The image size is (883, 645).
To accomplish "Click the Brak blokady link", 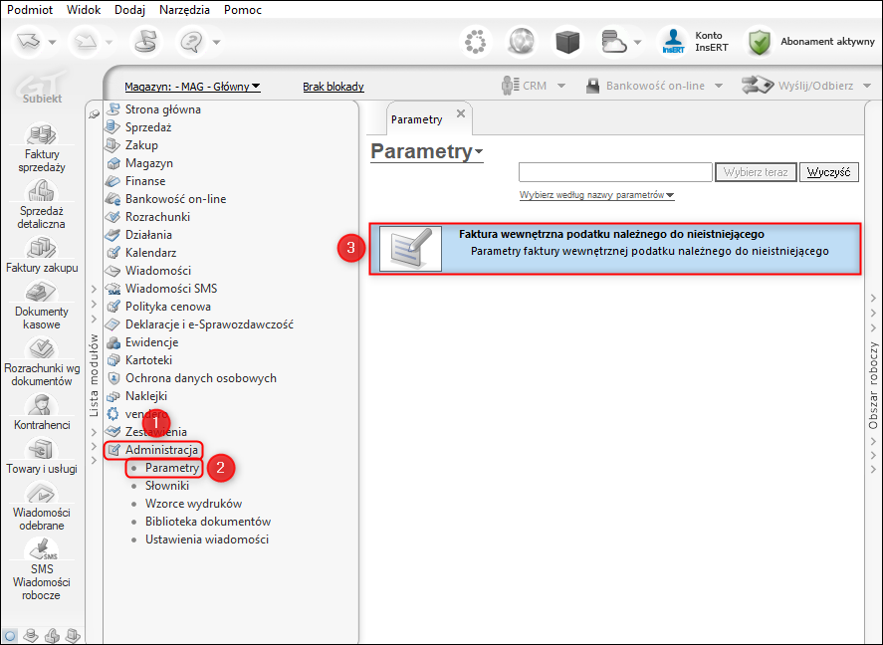I will (333, 87).
